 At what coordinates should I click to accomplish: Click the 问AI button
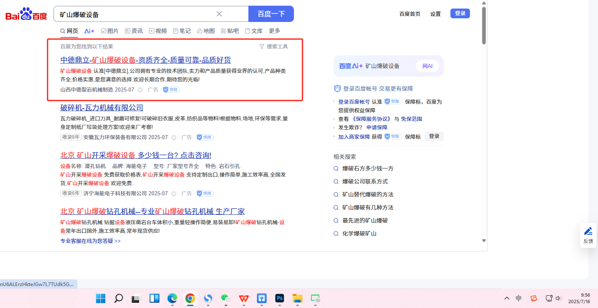coord(427,66)
